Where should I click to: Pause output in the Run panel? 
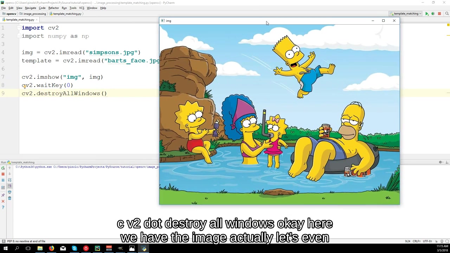(x=3, y=180)
